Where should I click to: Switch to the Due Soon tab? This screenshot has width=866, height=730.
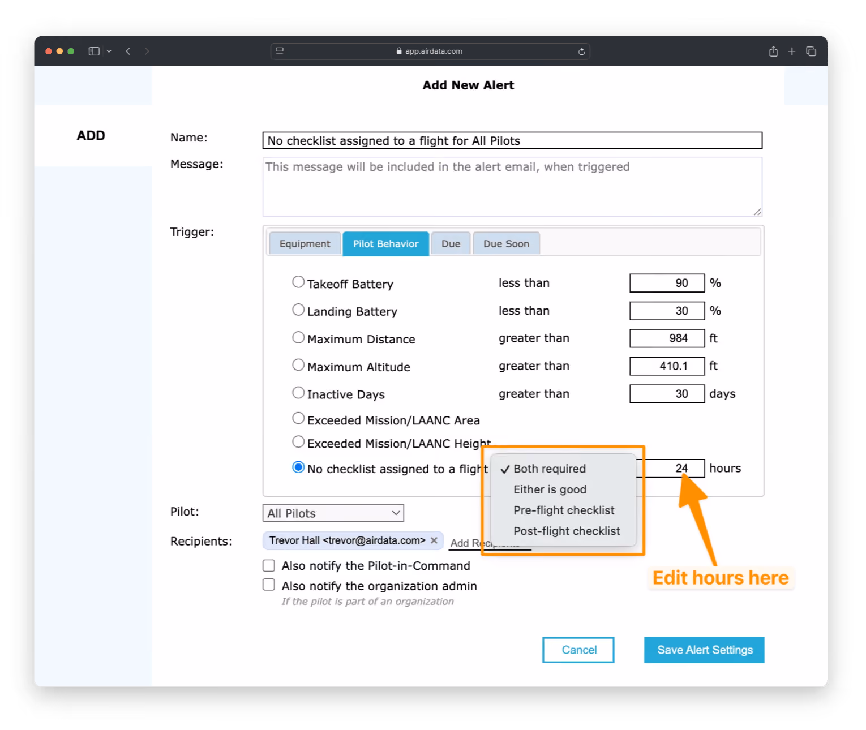tap(506, 244)
